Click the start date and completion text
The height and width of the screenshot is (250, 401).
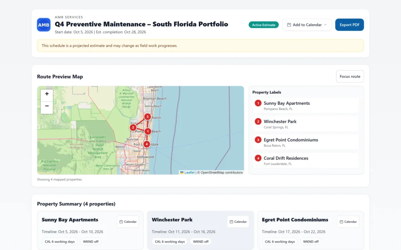point(100,32)
